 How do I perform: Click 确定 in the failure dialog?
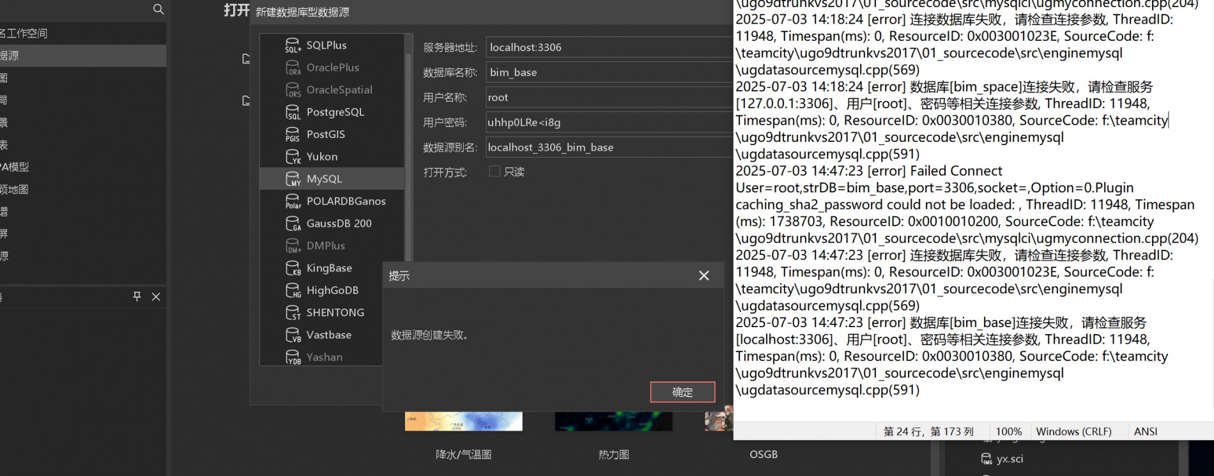click(682, 392)
